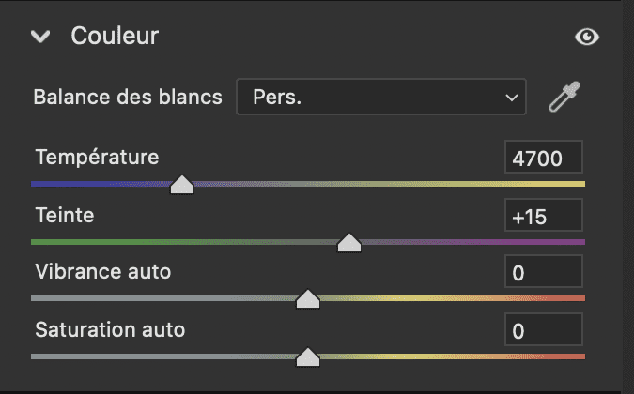Click the Vibrance auto value field
Viewport: 634px width, 394px height.
pos(543,274)
